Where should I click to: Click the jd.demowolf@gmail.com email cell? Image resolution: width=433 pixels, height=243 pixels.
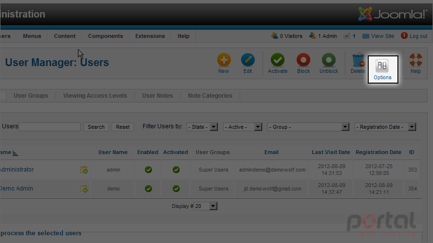pyautogui.click(x=272, y=189)
